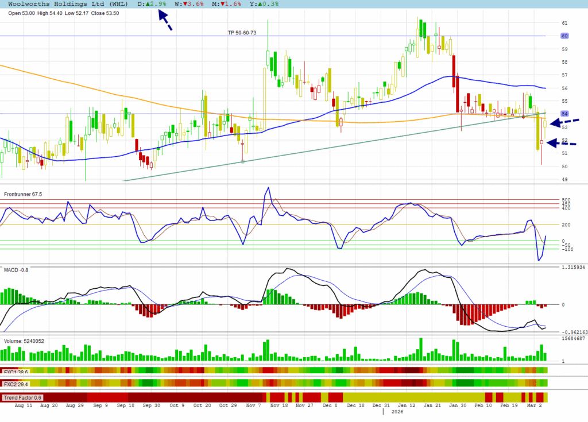588x422 pixels.
Task: Click the red down-triangle beside M: 1.6%
Action: (222, 4)
